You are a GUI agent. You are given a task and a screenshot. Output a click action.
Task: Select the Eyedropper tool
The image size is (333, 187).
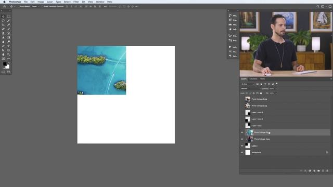click(x=8, y=25)
